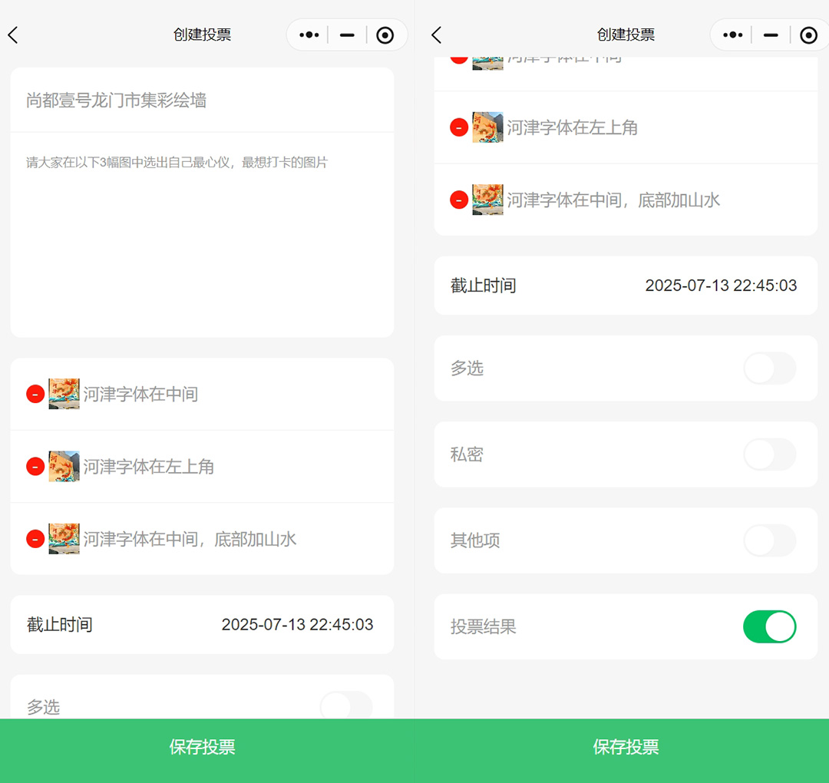829x783 pixels.
Task: Tap thumbnail of 河津字体在中间，底部加山水 in right panel
Action: [x=488, y=200]
